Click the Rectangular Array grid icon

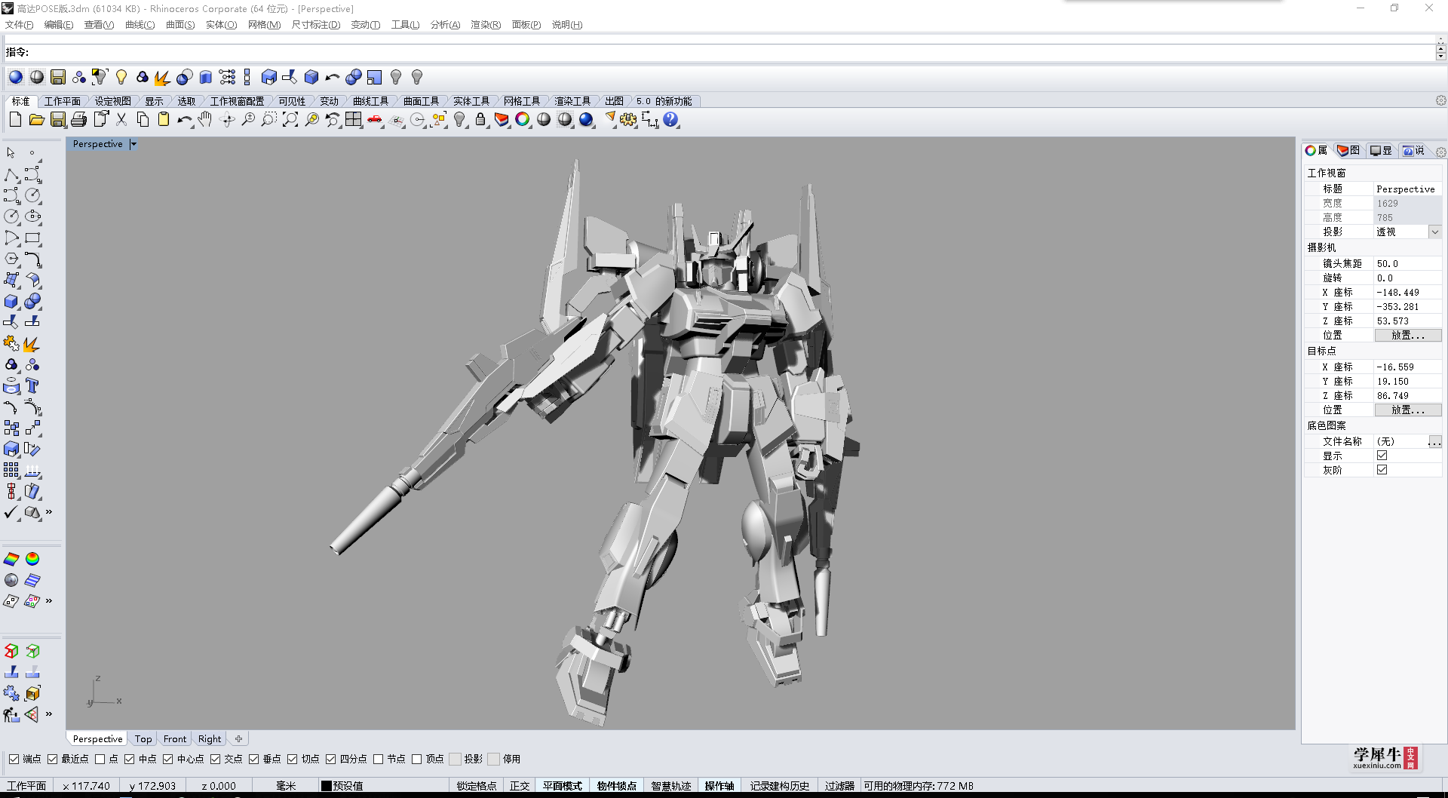[x=11, y=471]
